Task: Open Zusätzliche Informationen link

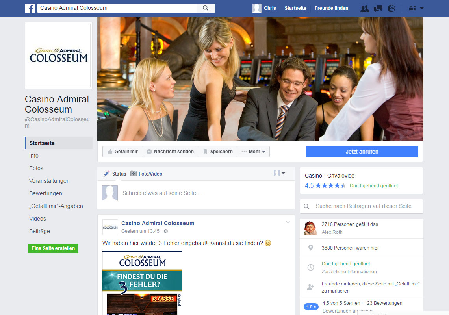Action: pyautogui.click(x=349, y=271)
